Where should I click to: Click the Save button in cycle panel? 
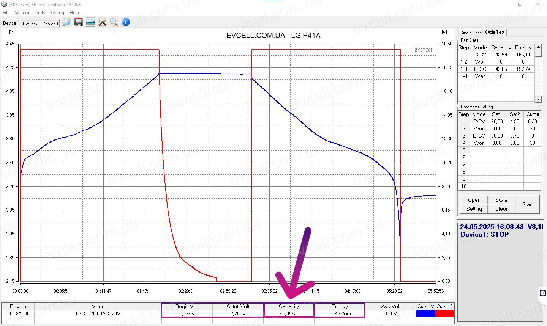click(x=501, y=200)
